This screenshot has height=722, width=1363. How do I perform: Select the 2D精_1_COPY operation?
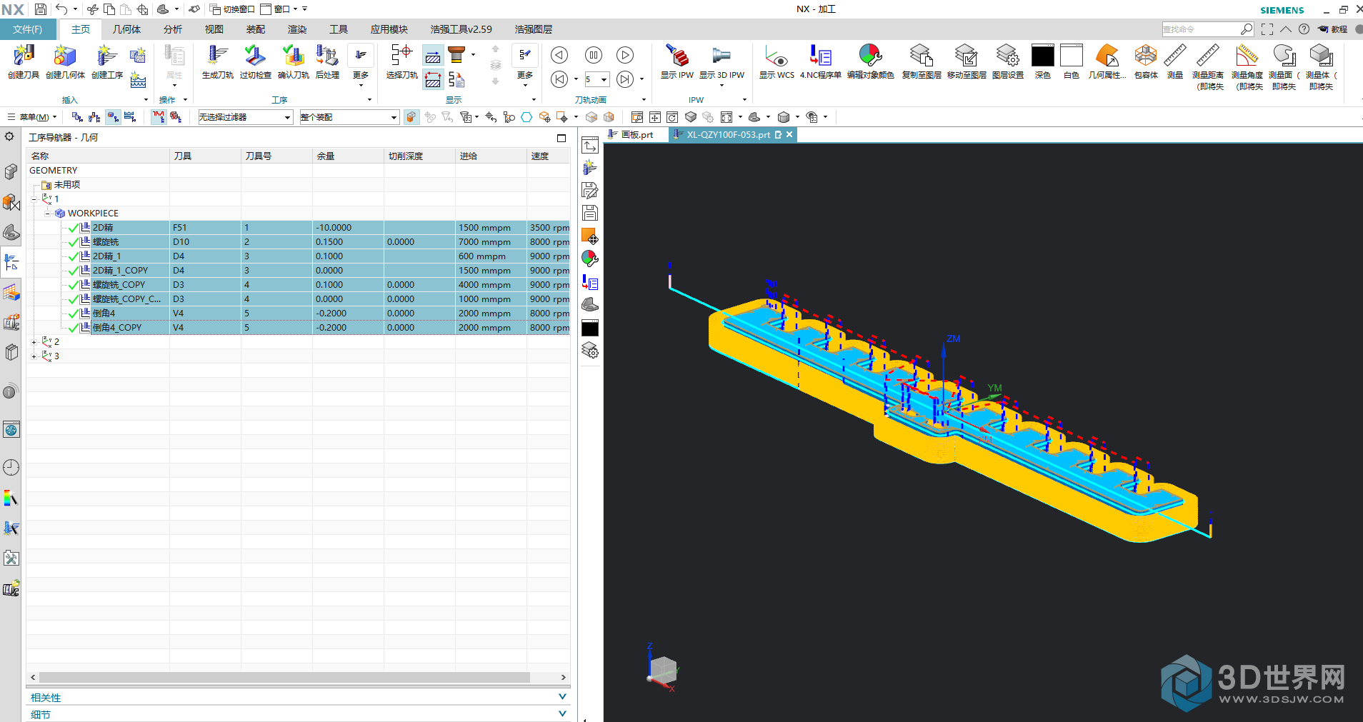point(299,271)
